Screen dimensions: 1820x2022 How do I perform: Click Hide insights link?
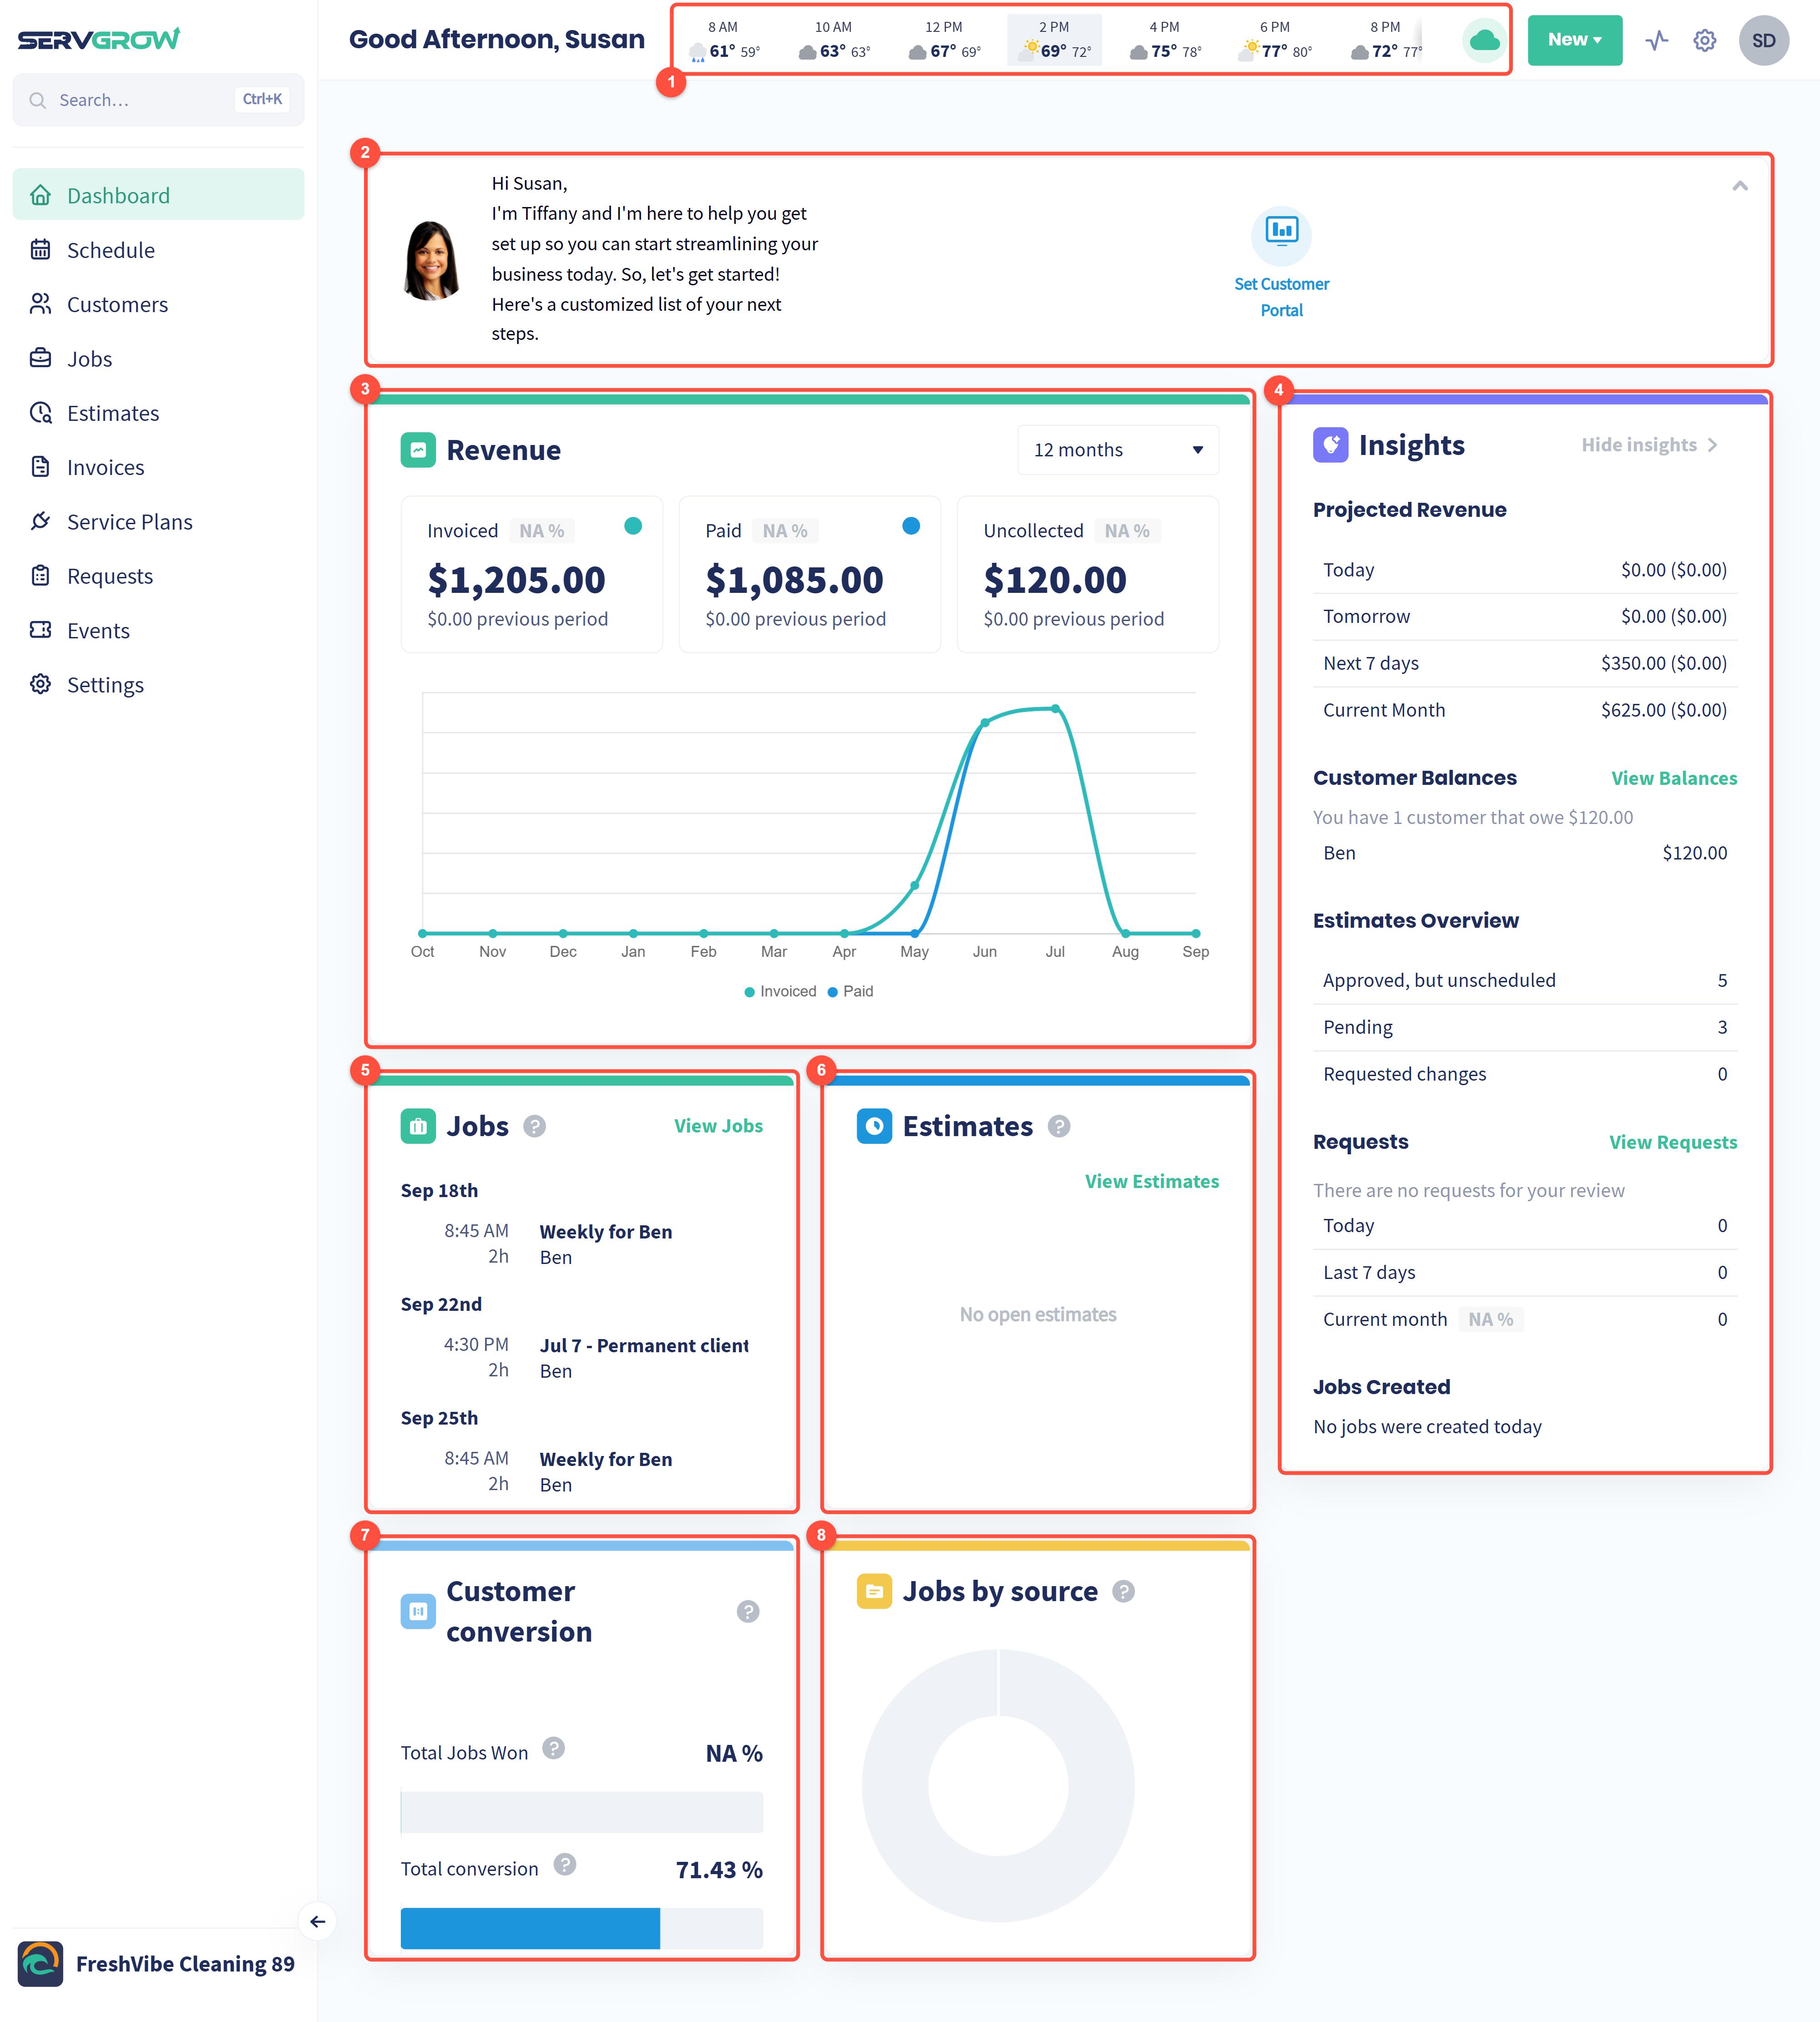click(x=1649, y=445)
